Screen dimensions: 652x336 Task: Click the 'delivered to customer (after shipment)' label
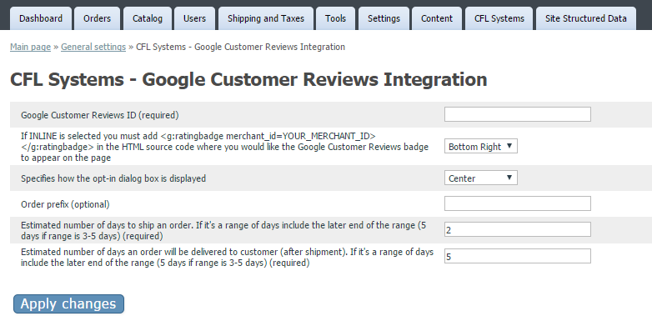[227, 257]
